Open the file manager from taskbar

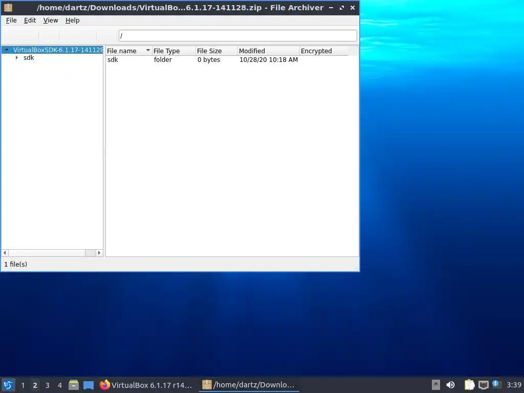(74, 385)
